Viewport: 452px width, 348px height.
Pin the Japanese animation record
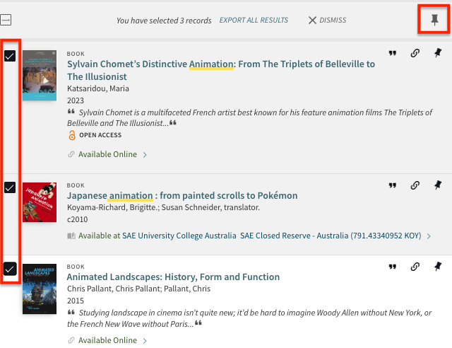[x=438, y=185]
